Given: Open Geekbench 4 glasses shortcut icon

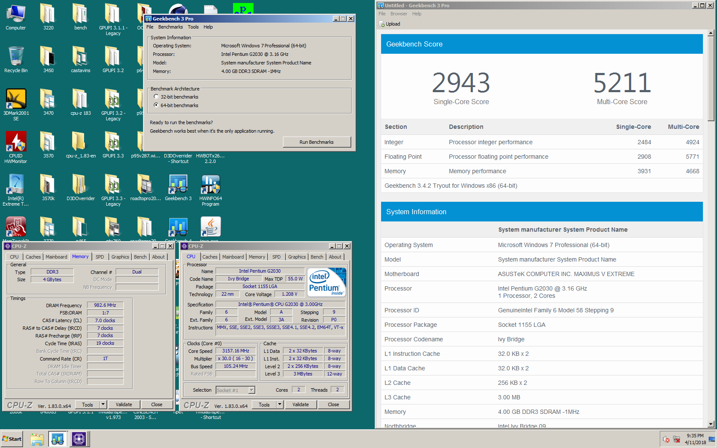Looking at the screenshot, I should click(x=178, y=228).
